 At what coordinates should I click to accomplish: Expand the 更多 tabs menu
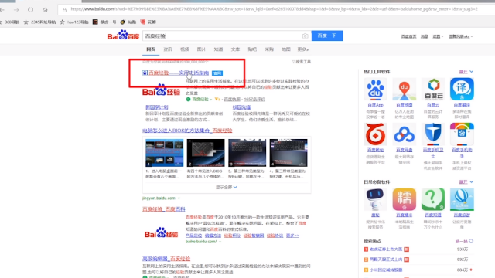pyautogui.click(x=302, y=49)
